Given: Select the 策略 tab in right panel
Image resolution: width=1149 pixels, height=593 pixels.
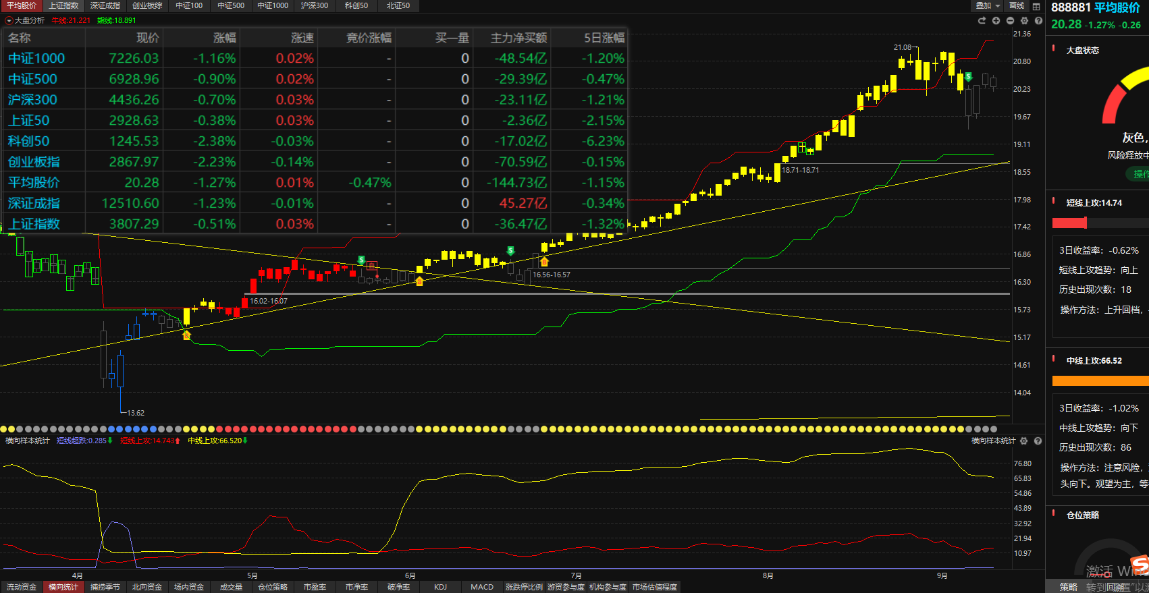Looking at the screenshot, I should [x=1068, y=587].
